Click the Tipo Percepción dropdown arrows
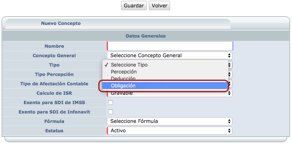Viewport: 292px width, 147px height. [230, 74]
